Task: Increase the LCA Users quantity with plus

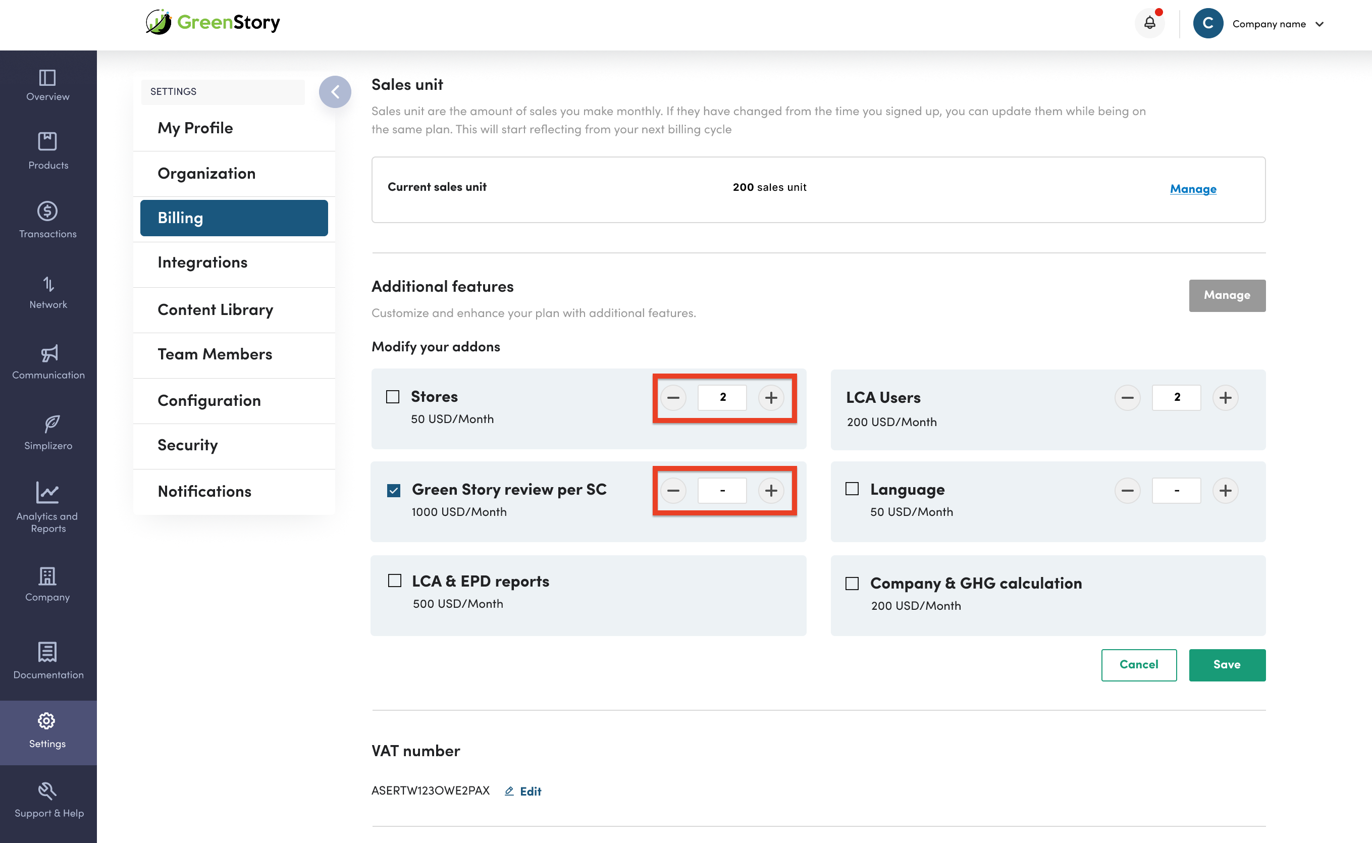Action: point(1225,398)
